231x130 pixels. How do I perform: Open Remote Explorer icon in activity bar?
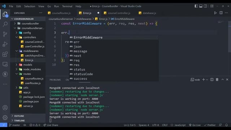[5, 64]
